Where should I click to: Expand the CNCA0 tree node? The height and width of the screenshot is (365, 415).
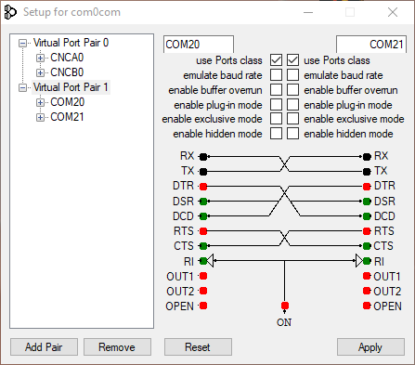(40, 58)
